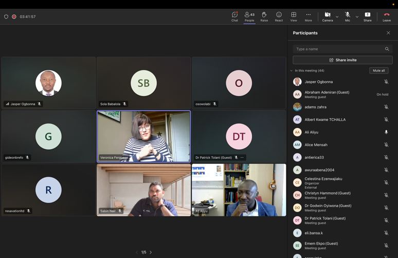Screen dimensions: 398x258
Task: Click the '1/5' page indicator
Action: coord(143,252)
